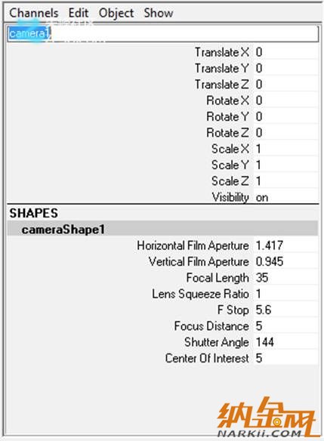
Task: Select the F Stop channel label
Action: pos(233,310)
